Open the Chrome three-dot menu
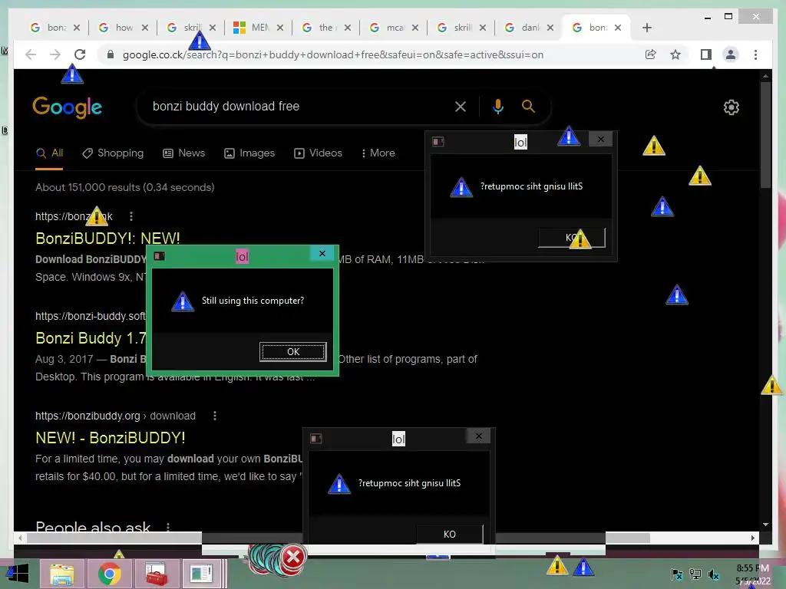The width and height of the screenshot is (786, 589). (x=755, y=54)
